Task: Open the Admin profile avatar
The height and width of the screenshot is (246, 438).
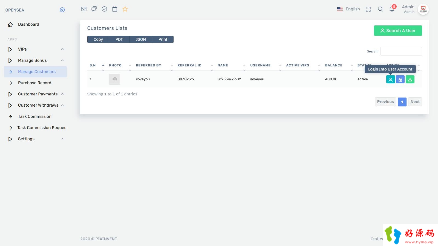Action: (x=423, y=9)
